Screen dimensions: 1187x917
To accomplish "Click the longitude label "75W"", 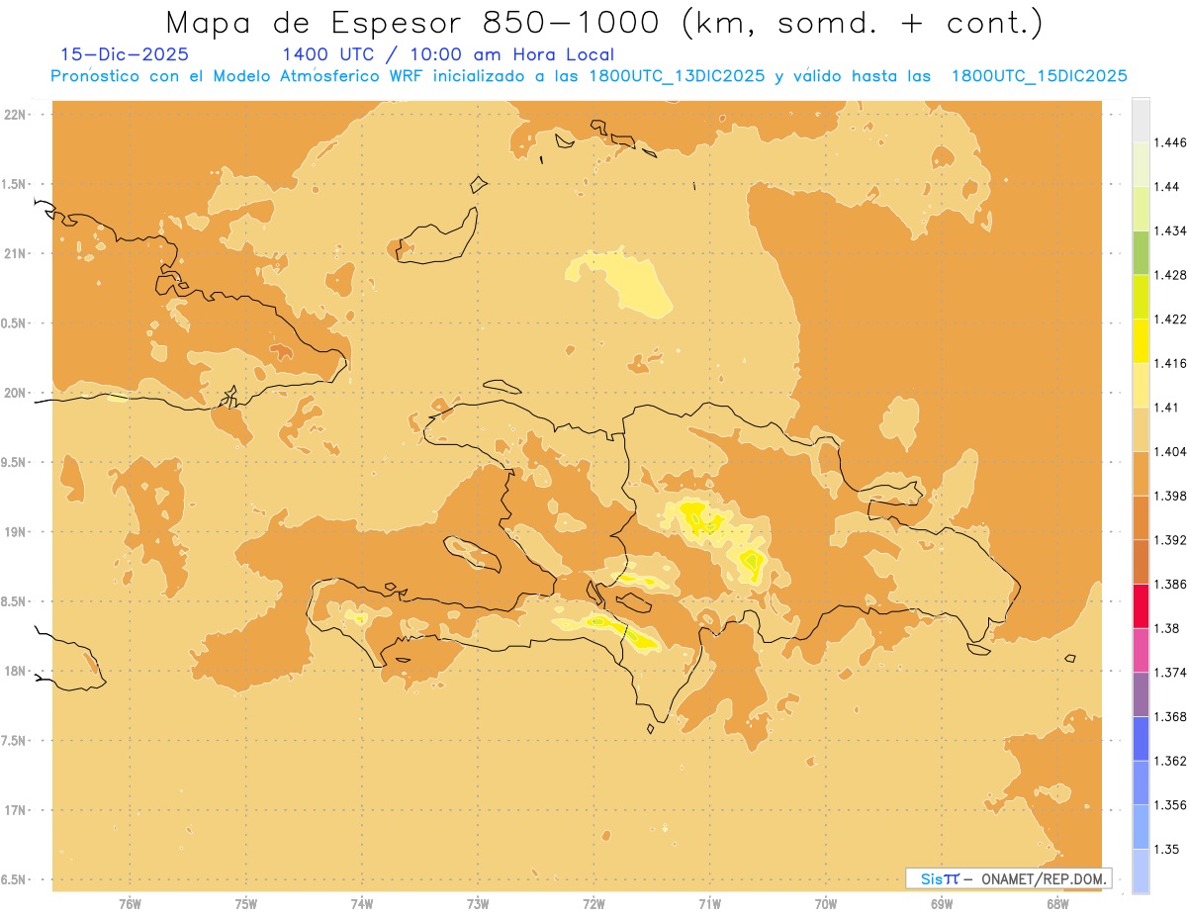I will pos(246,904).
